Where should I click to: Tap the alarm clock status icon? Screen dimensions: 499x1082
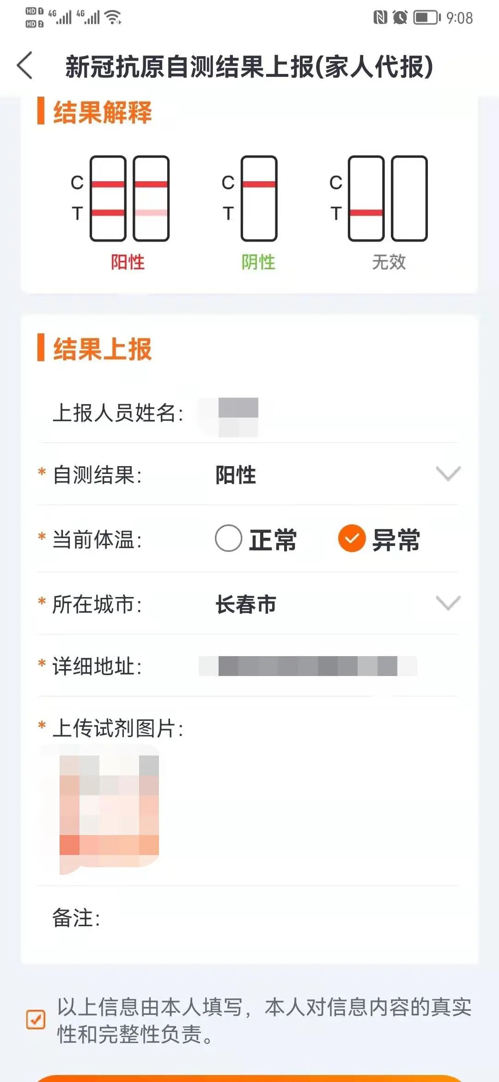pos(400,18)
